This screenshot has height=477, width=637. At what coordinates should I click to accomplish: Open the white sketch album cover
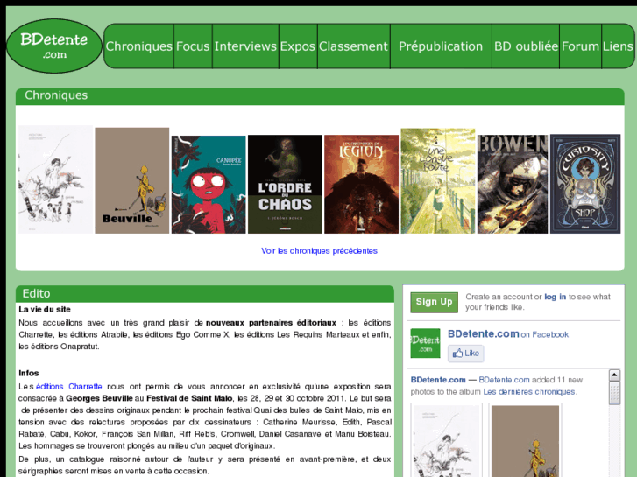56,179
